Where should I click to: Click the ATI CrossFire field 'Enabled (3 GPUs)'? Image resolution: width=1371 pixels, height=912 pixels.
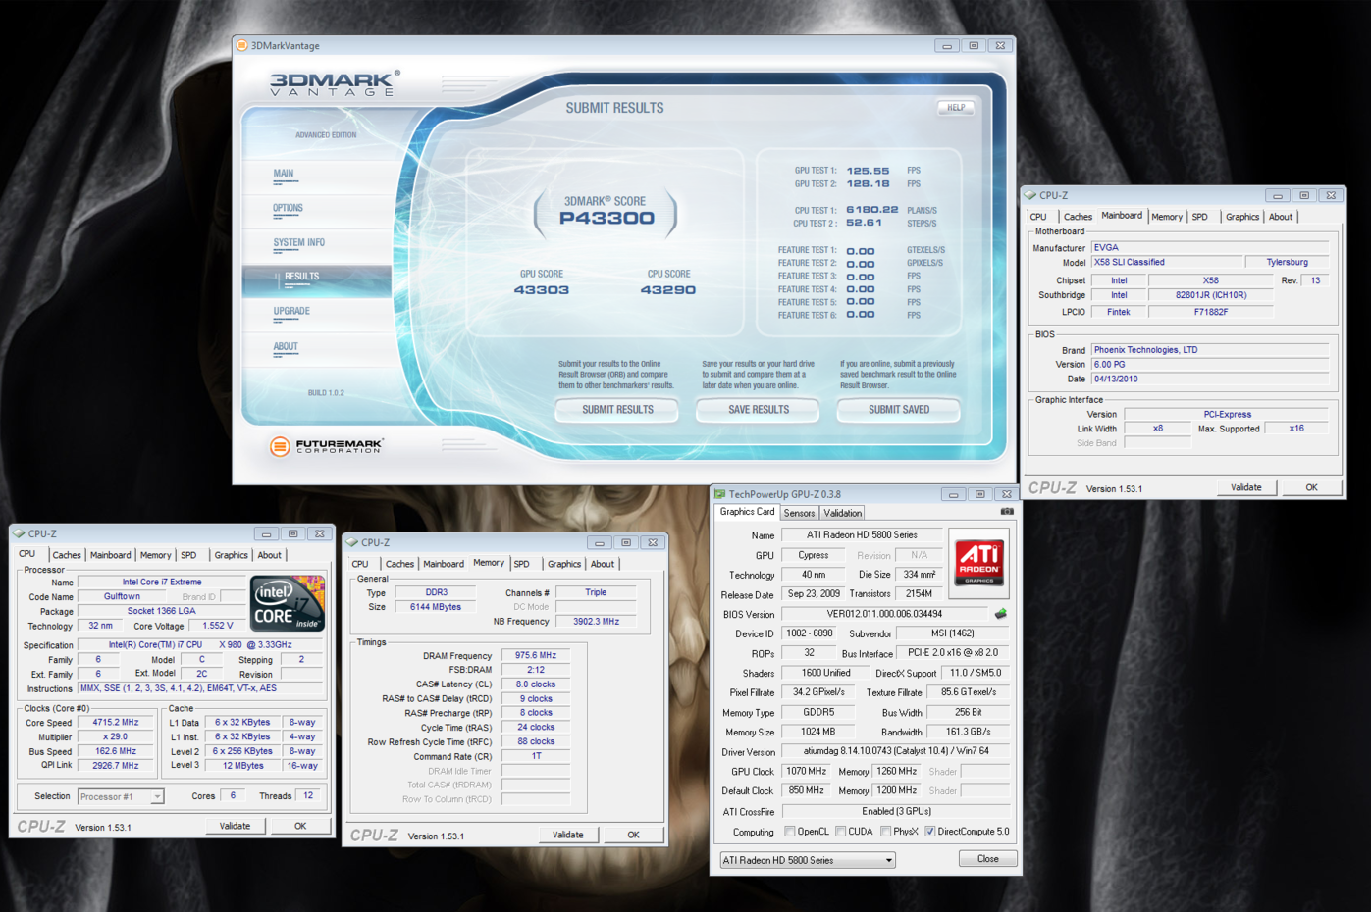896,812
